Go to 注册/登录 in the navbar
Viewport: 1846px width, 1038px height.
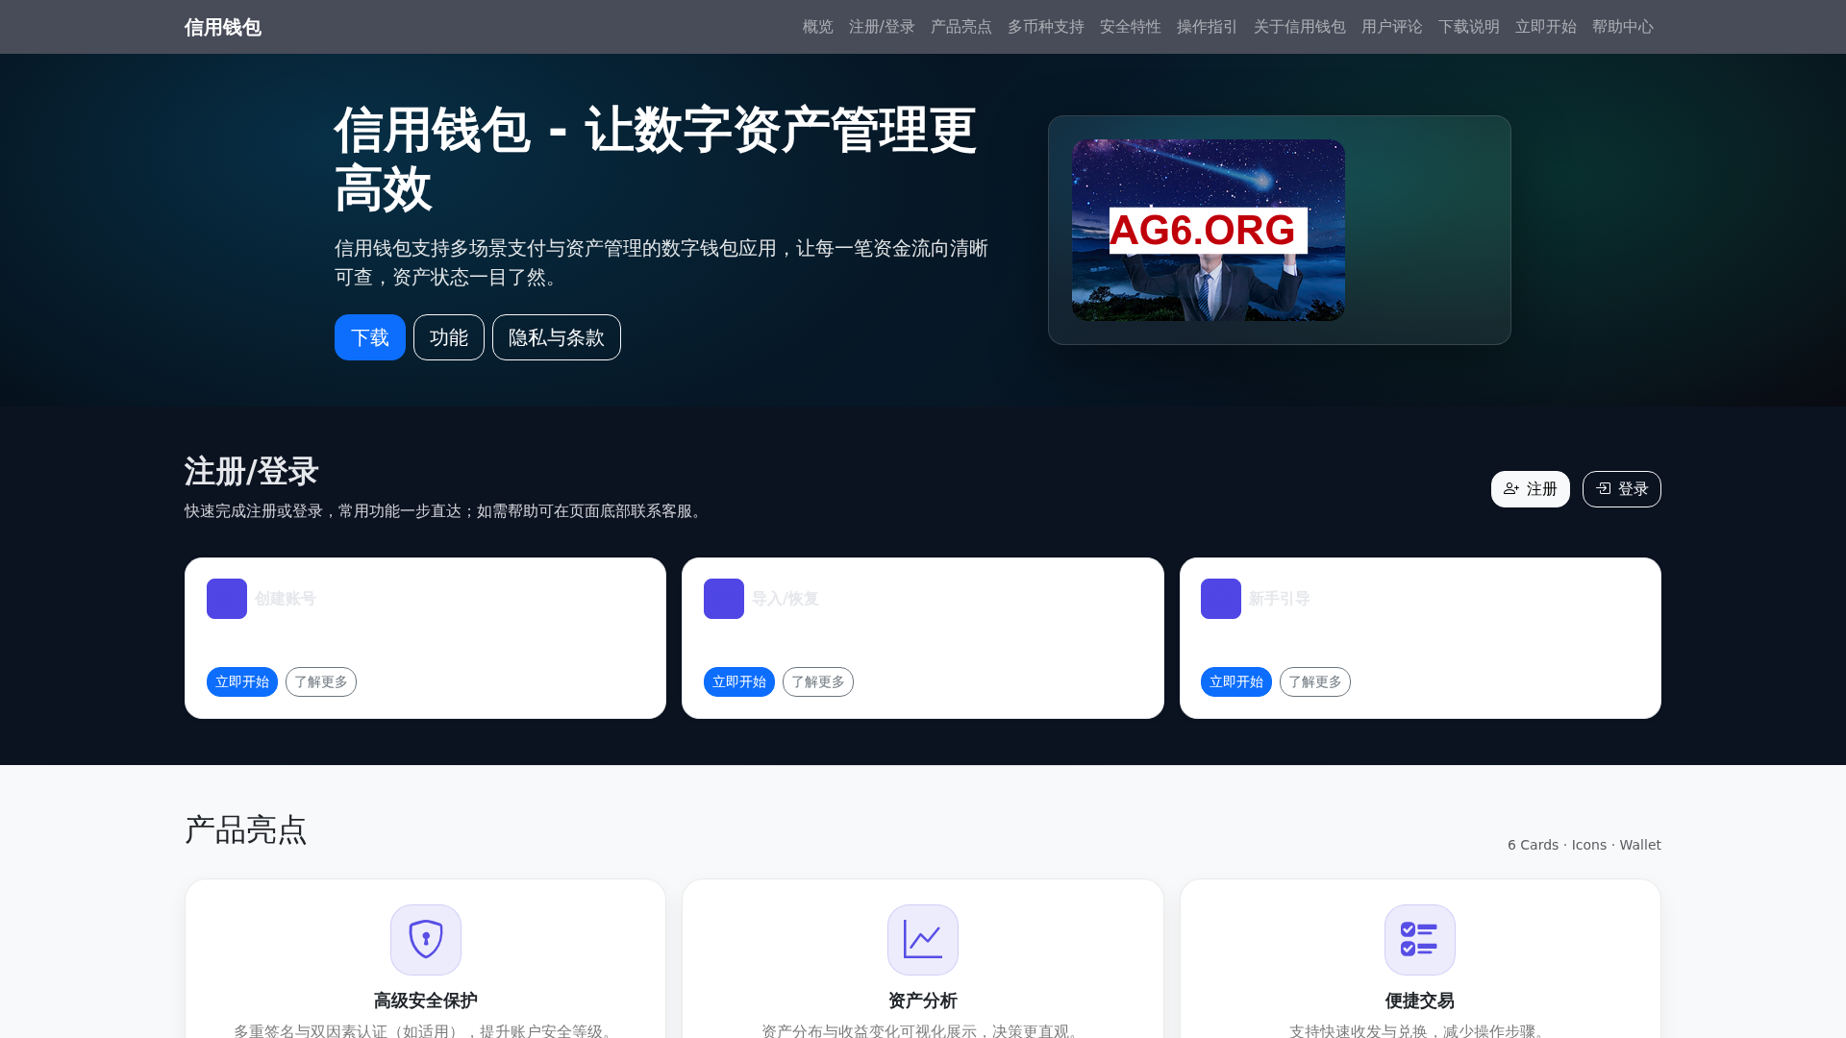click(882, 27)
